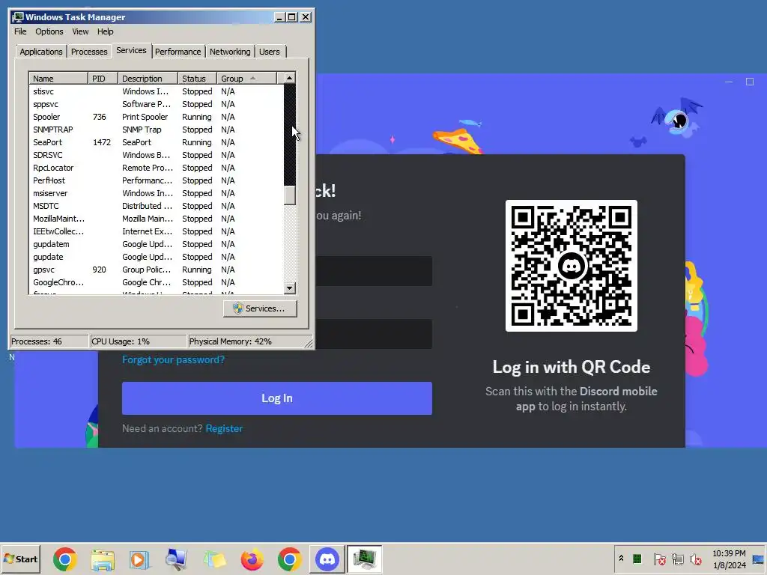Open Action Center flag tray icon
The image size is (767, 575).
tap(659, 559)
